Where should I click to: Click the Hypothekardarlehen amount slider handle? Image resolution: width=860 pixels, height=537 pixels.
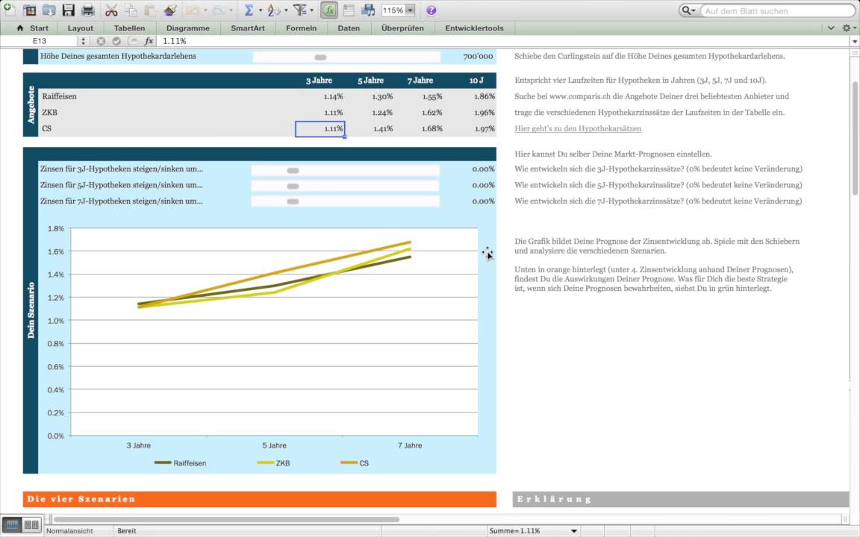tap(320, 57)
